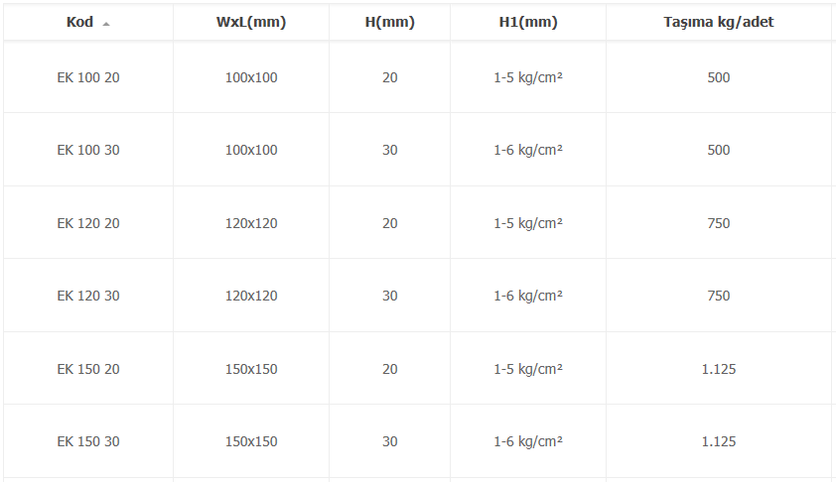Click the 150x150 cell in EK 150 20 row

click(x=251, y=369)
